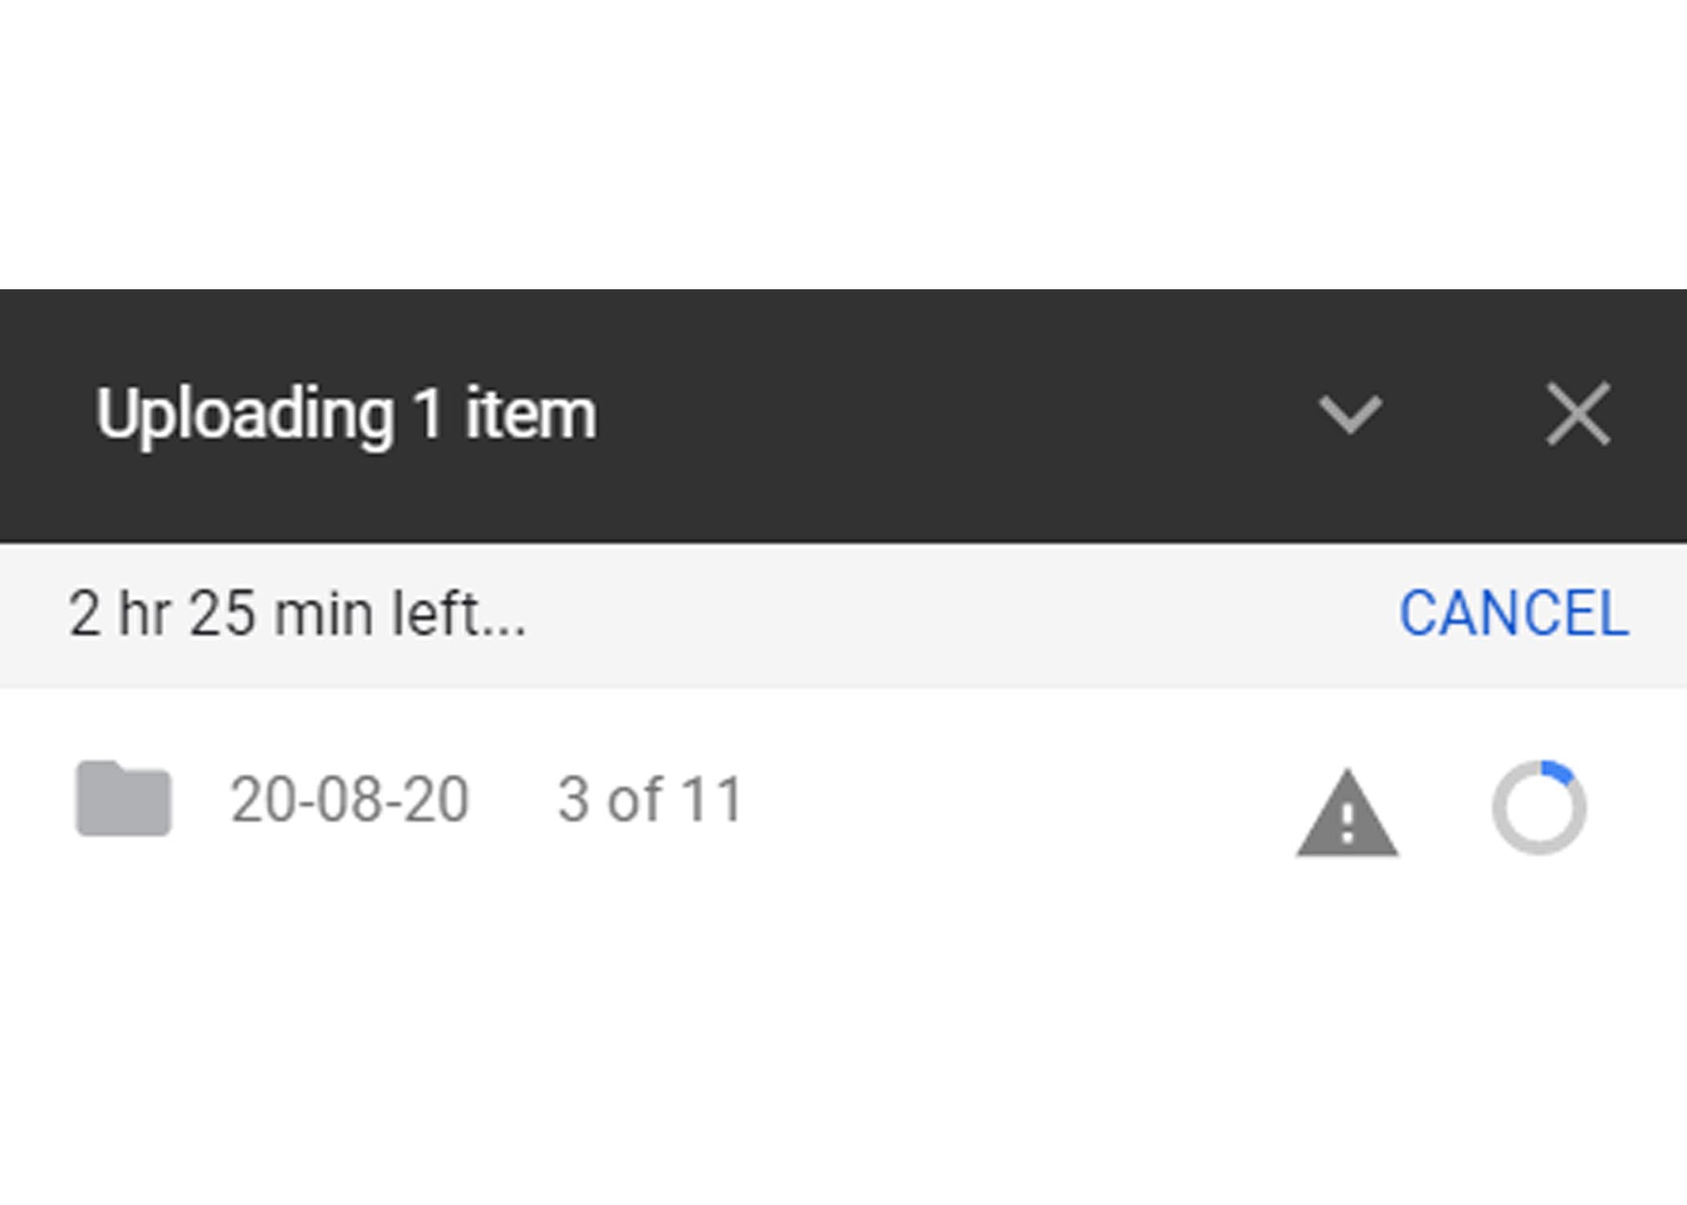The height and width of the screenshot is (1205, 1687).
Task: Click the circular upload progress indicator
Action: click(x=1539, y=807)
